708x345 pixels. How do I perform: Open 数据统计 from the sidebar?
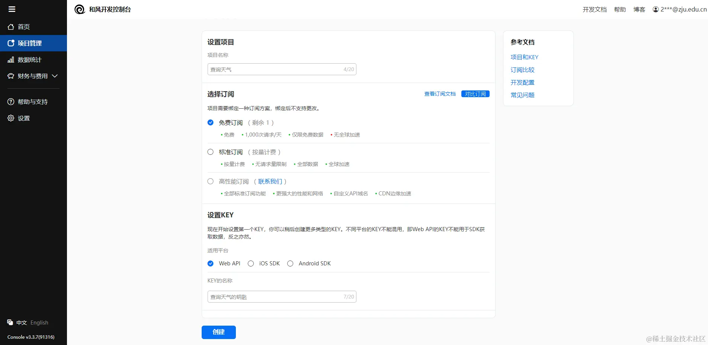tap(10, 60)
